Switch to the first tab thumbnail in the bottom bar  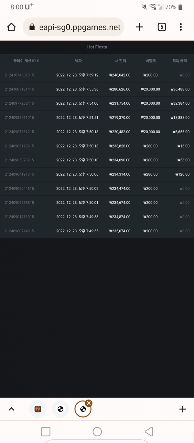(38, 409)
